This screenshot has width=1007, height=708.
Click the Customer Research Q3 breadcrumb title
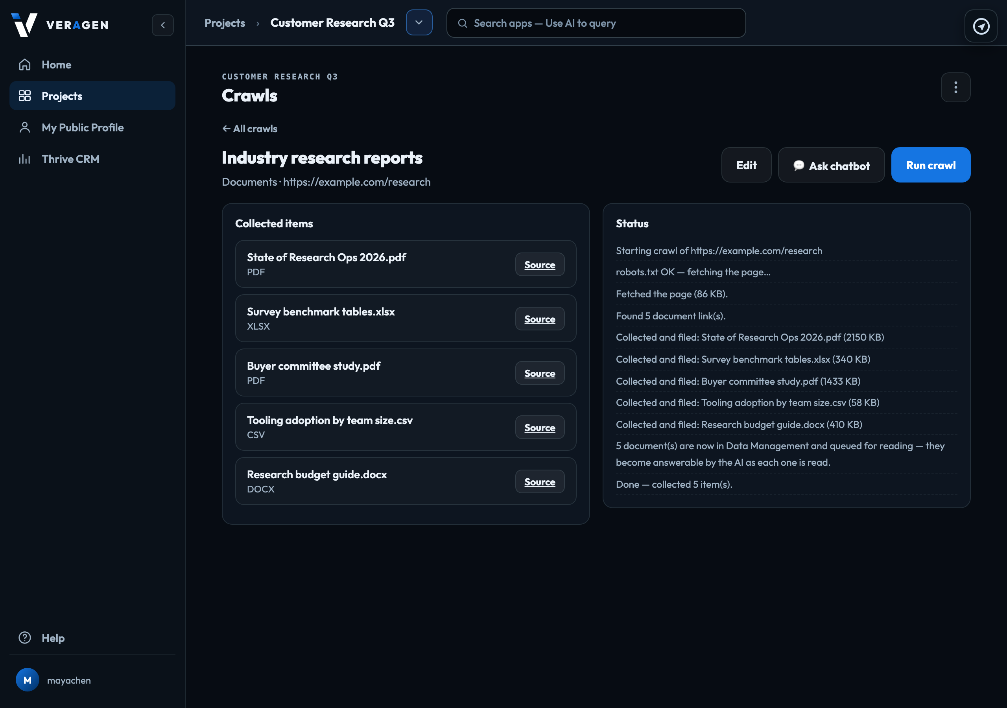(x=332, y=23)
